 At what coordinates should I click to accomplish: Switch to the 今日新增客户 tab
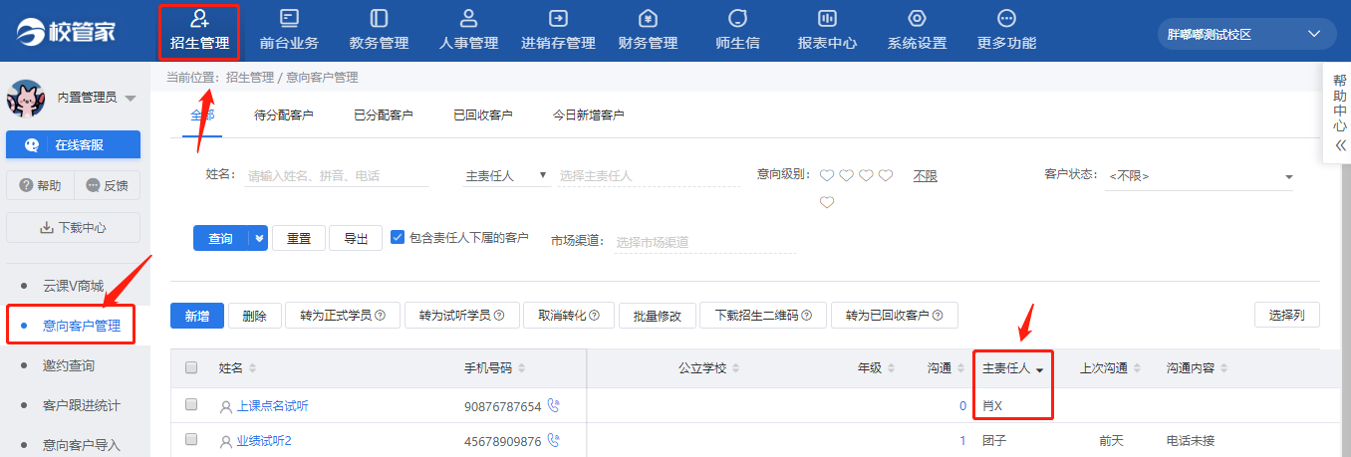[589, 115]
